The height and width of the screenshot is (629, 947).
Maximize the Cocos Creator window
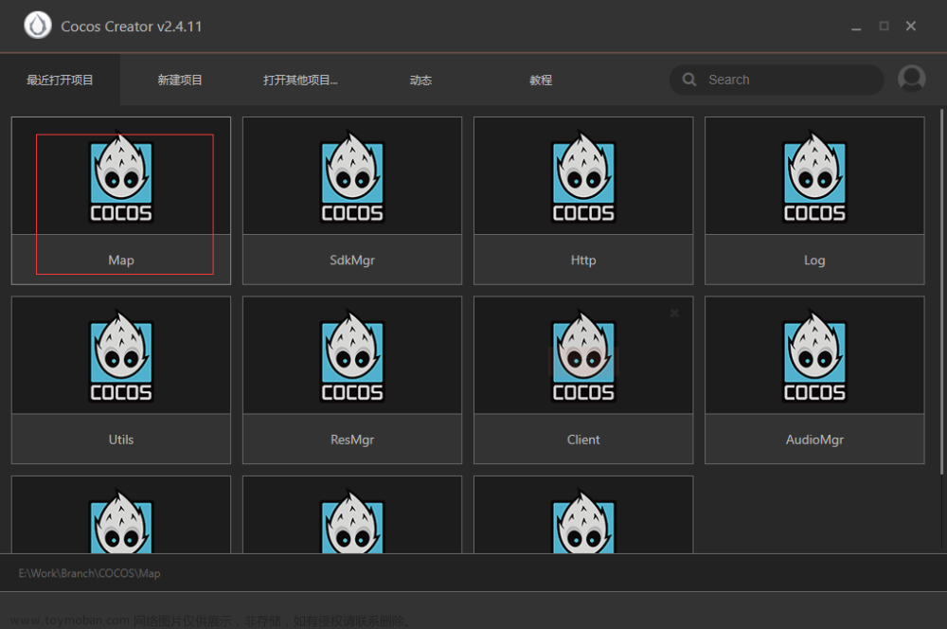point(884,26)
